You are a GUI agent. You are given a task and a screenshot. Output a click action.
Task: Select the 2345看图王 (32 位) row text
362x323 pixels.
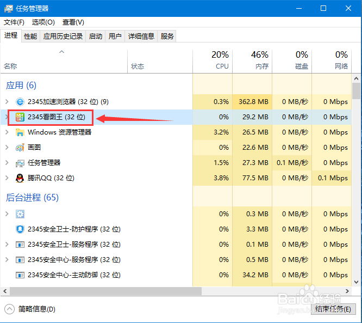click(57, 117)
